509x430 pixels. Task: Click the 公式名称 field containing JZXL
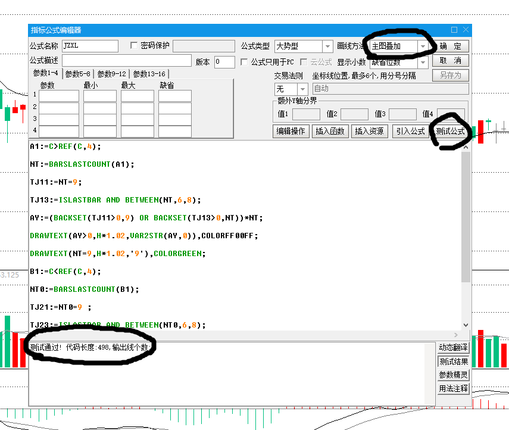(90, 46)
